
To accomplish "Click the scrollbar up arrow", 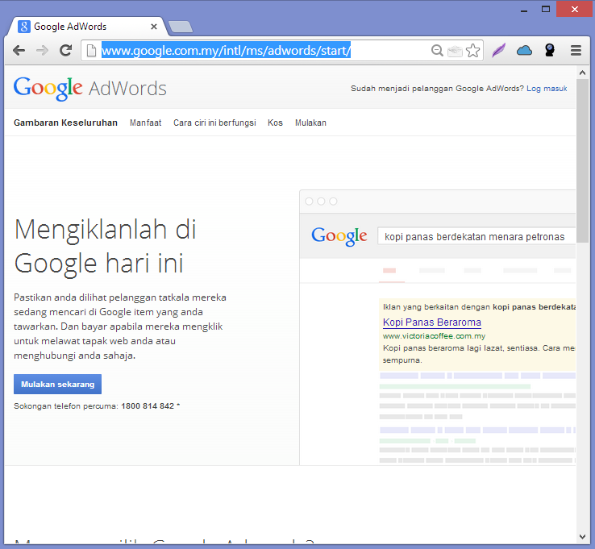I will point(582,73).
